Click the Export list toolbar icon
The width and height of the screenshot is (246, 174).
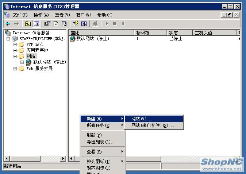click(x=64, y=24)
